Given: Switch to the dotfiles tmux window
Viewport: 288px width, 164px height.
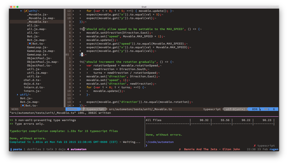Looking at the screenshot, I should (x=33, y=149).
